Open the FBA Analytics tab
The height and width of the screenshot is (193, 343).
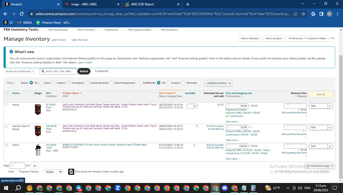pos(169,30)
